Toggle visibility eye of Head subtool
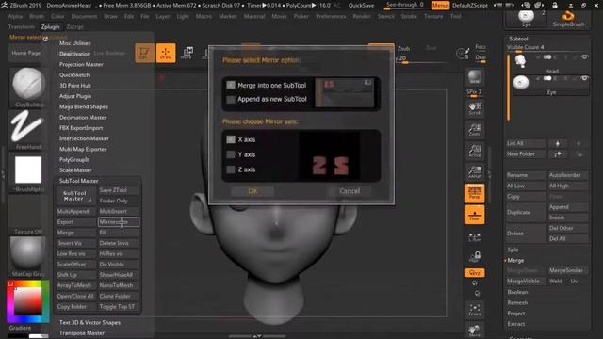 pyautogui.click(x=584, y=57)
